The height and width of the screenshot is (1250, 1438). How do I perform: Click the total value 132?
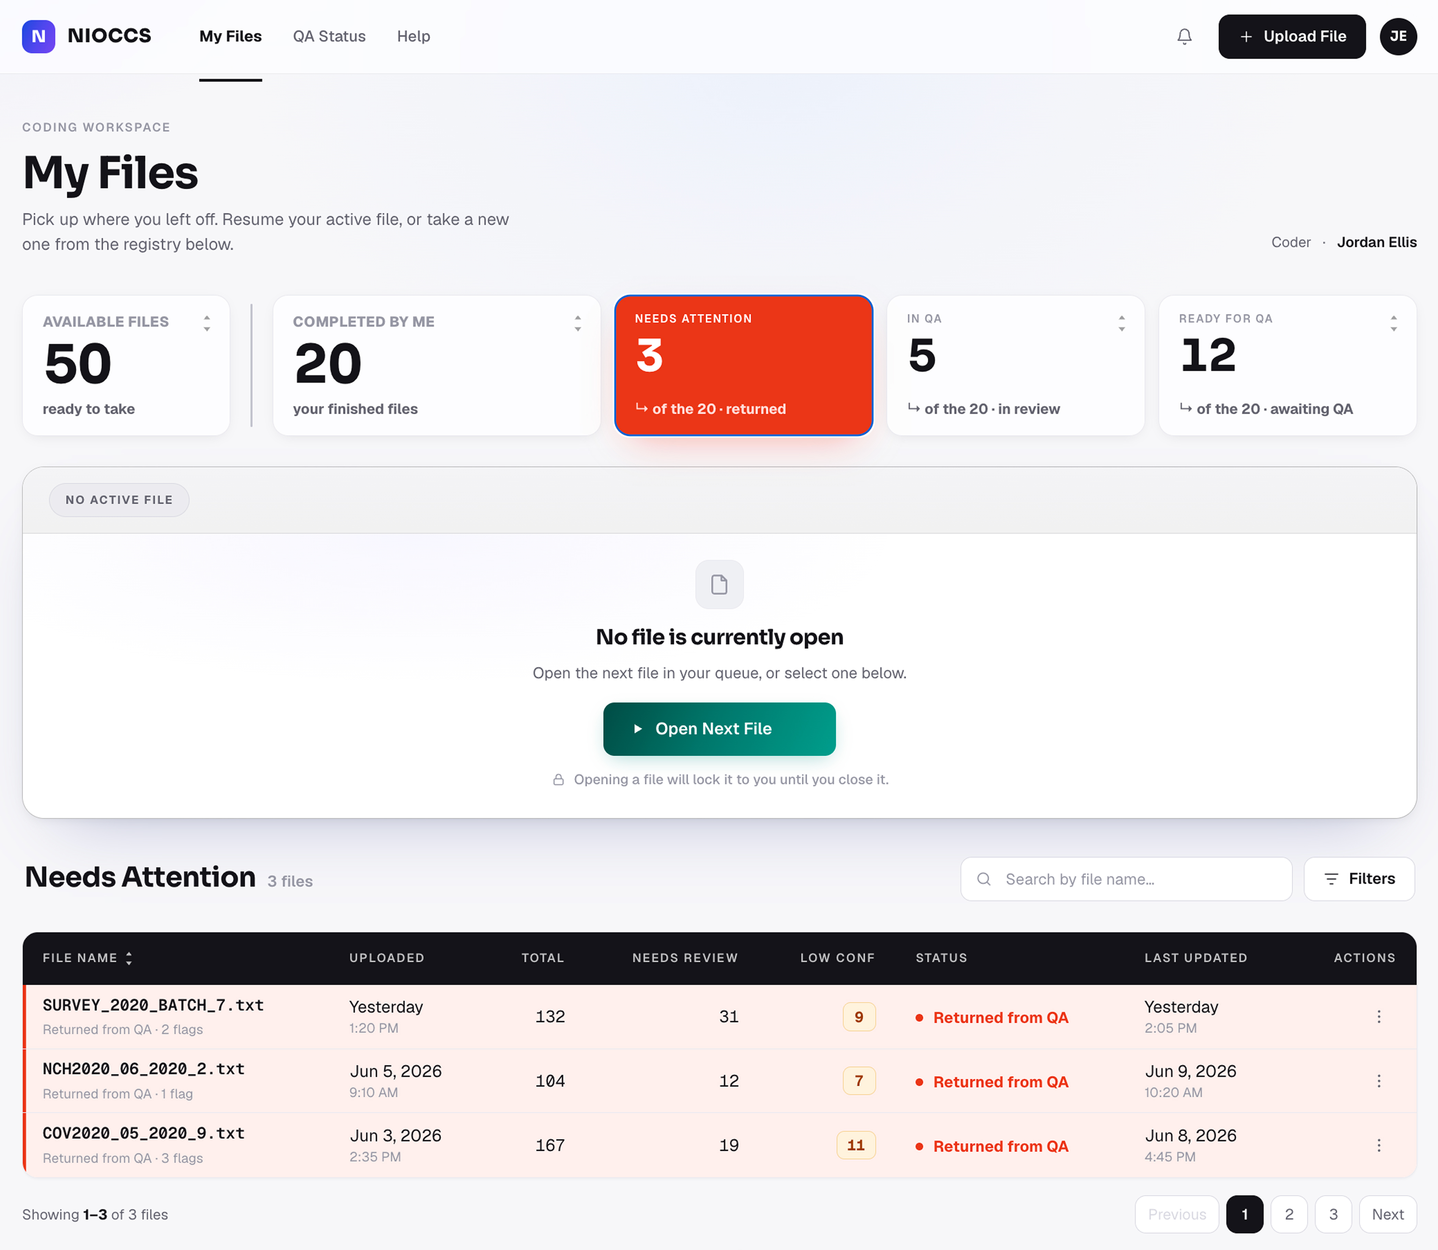click(549, 1016)
